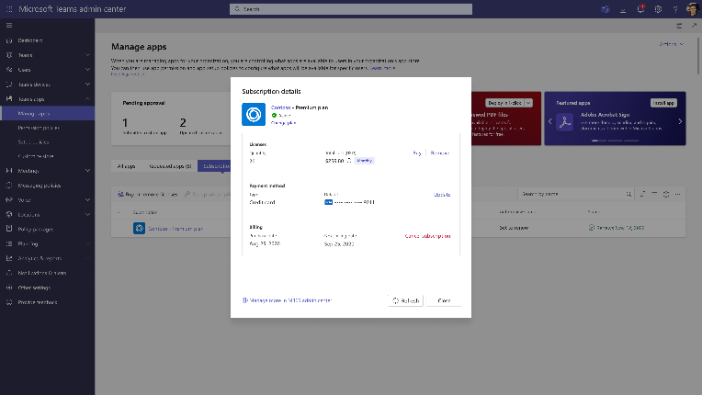Click the Other settings gear icon in sidebar
The height and width of the screenshot is (395, 702).
(9, 288)
